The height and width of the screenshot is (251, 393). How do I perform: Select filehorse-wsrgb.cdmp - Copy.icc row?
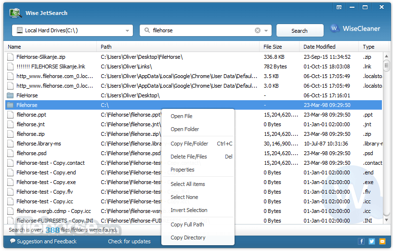[194, 211]
